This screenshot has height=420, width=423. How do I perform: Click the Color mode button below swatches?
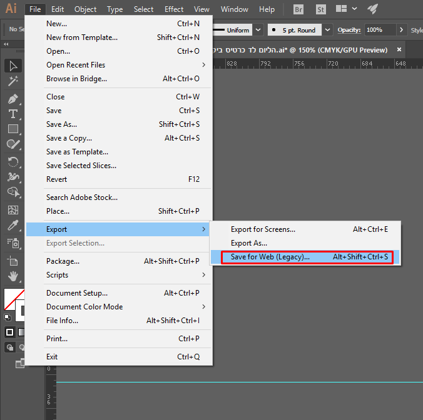click(10, 332)
